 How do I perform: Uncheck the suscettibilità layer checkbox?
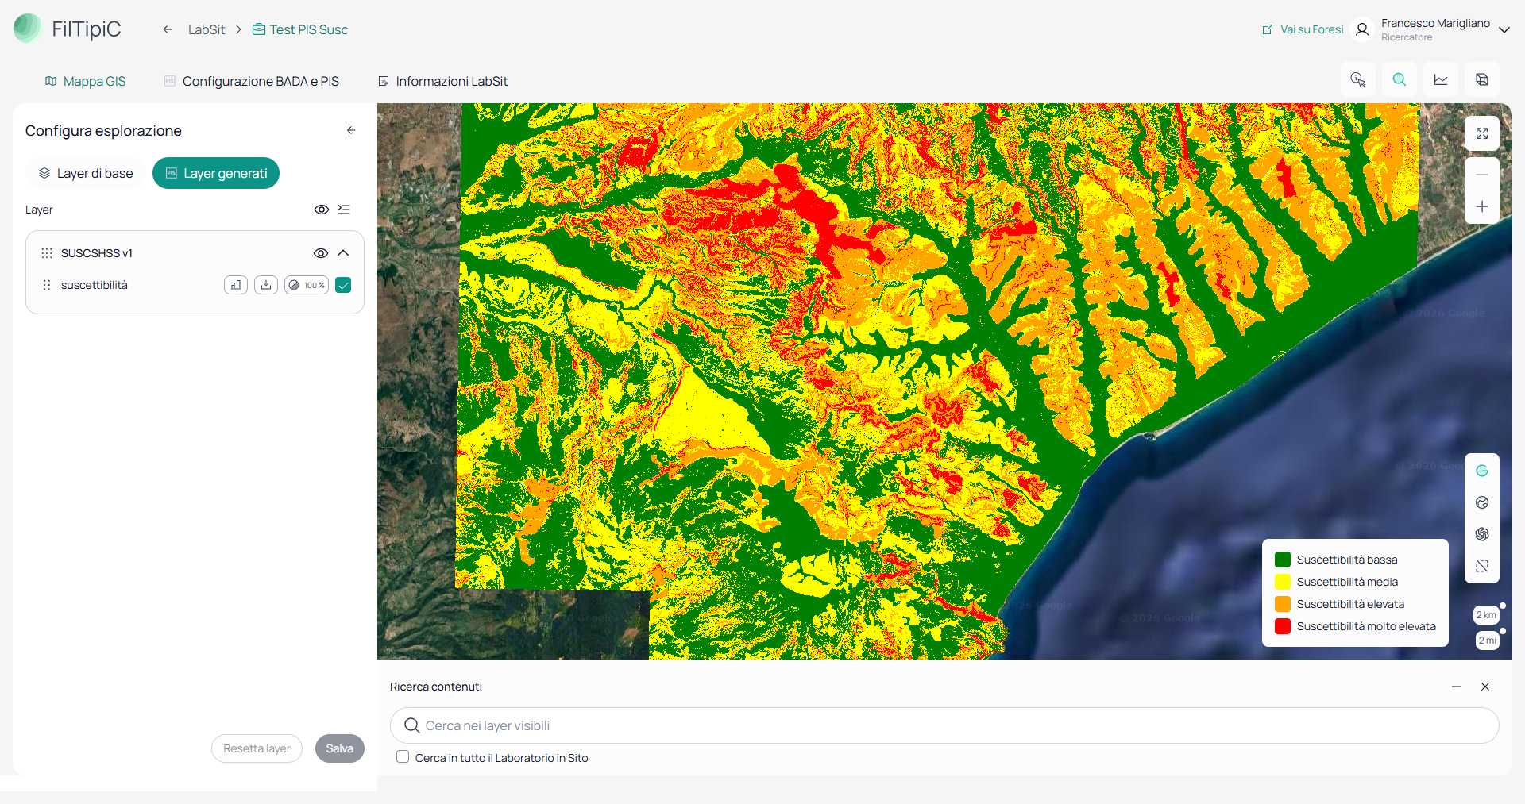coord(343,285)
